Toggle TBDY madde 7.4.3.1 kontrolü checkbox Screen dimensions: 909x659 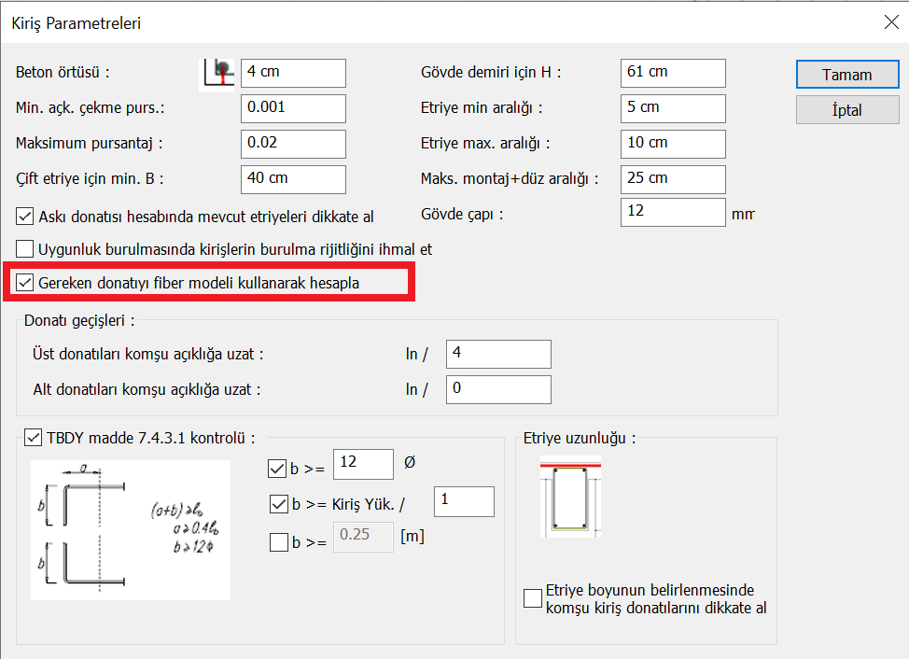coord(34,436)
